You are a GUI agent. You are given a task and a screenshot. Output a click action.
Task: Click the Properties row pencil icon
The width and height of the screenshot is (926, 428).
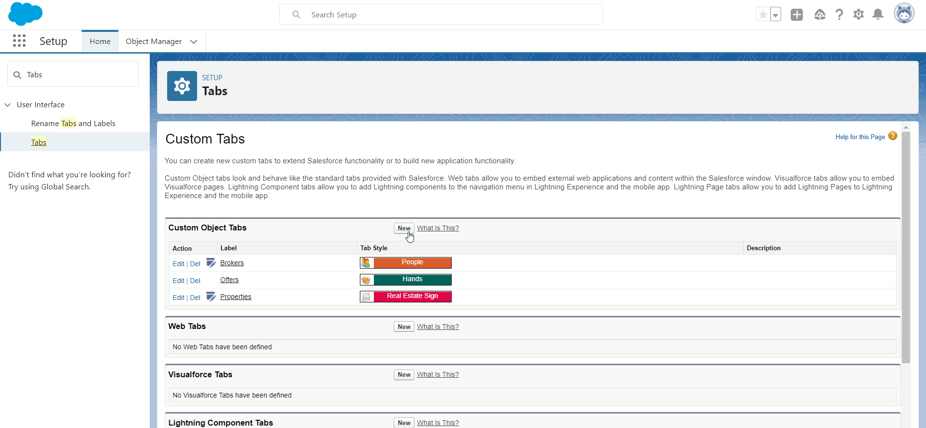click(211, 297)
